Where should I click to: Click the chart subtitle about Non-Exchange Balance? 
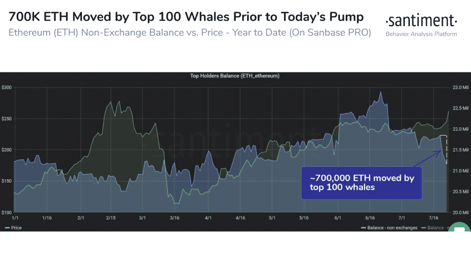click(189, 33)
